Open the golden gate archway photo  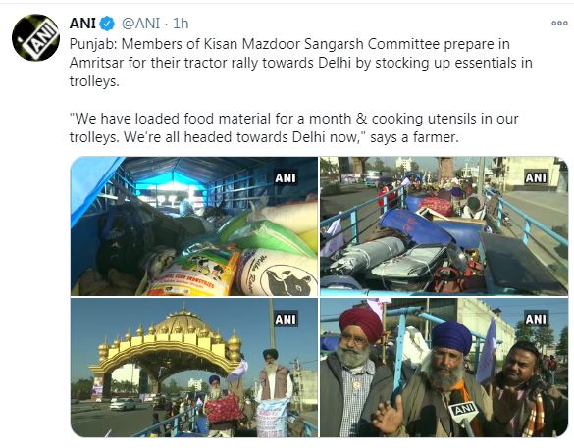point(194,368)
